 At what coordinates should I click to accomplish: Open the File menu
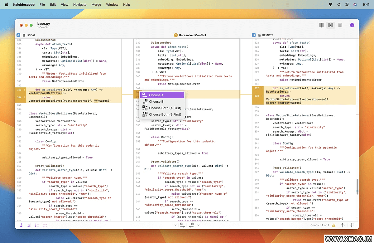pyautogui.click(x=42, y=5)
